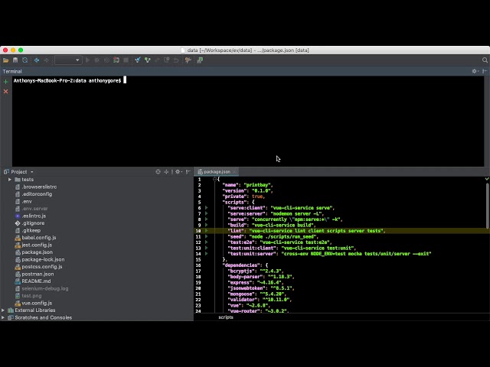Click the Revert (undo arrow) icon
The image size is (490, 367).
click(x=176, y=60)
